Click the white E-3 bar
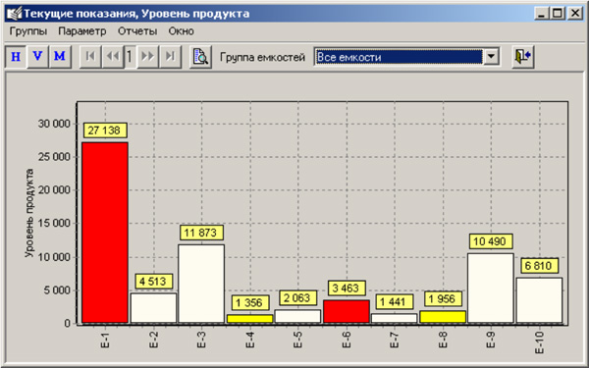This screenshot has height=368, width=589. coord(201,284)
